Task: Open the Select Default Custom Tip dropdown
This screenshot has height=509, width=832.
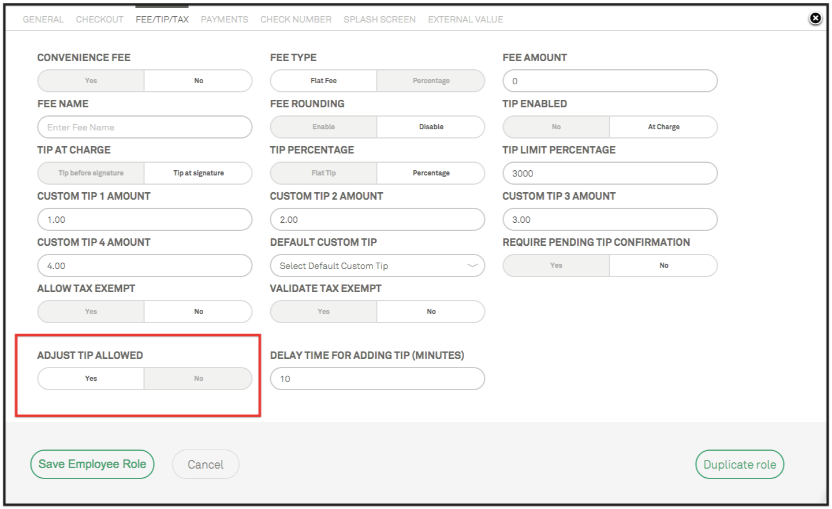Action: point(378,265)
